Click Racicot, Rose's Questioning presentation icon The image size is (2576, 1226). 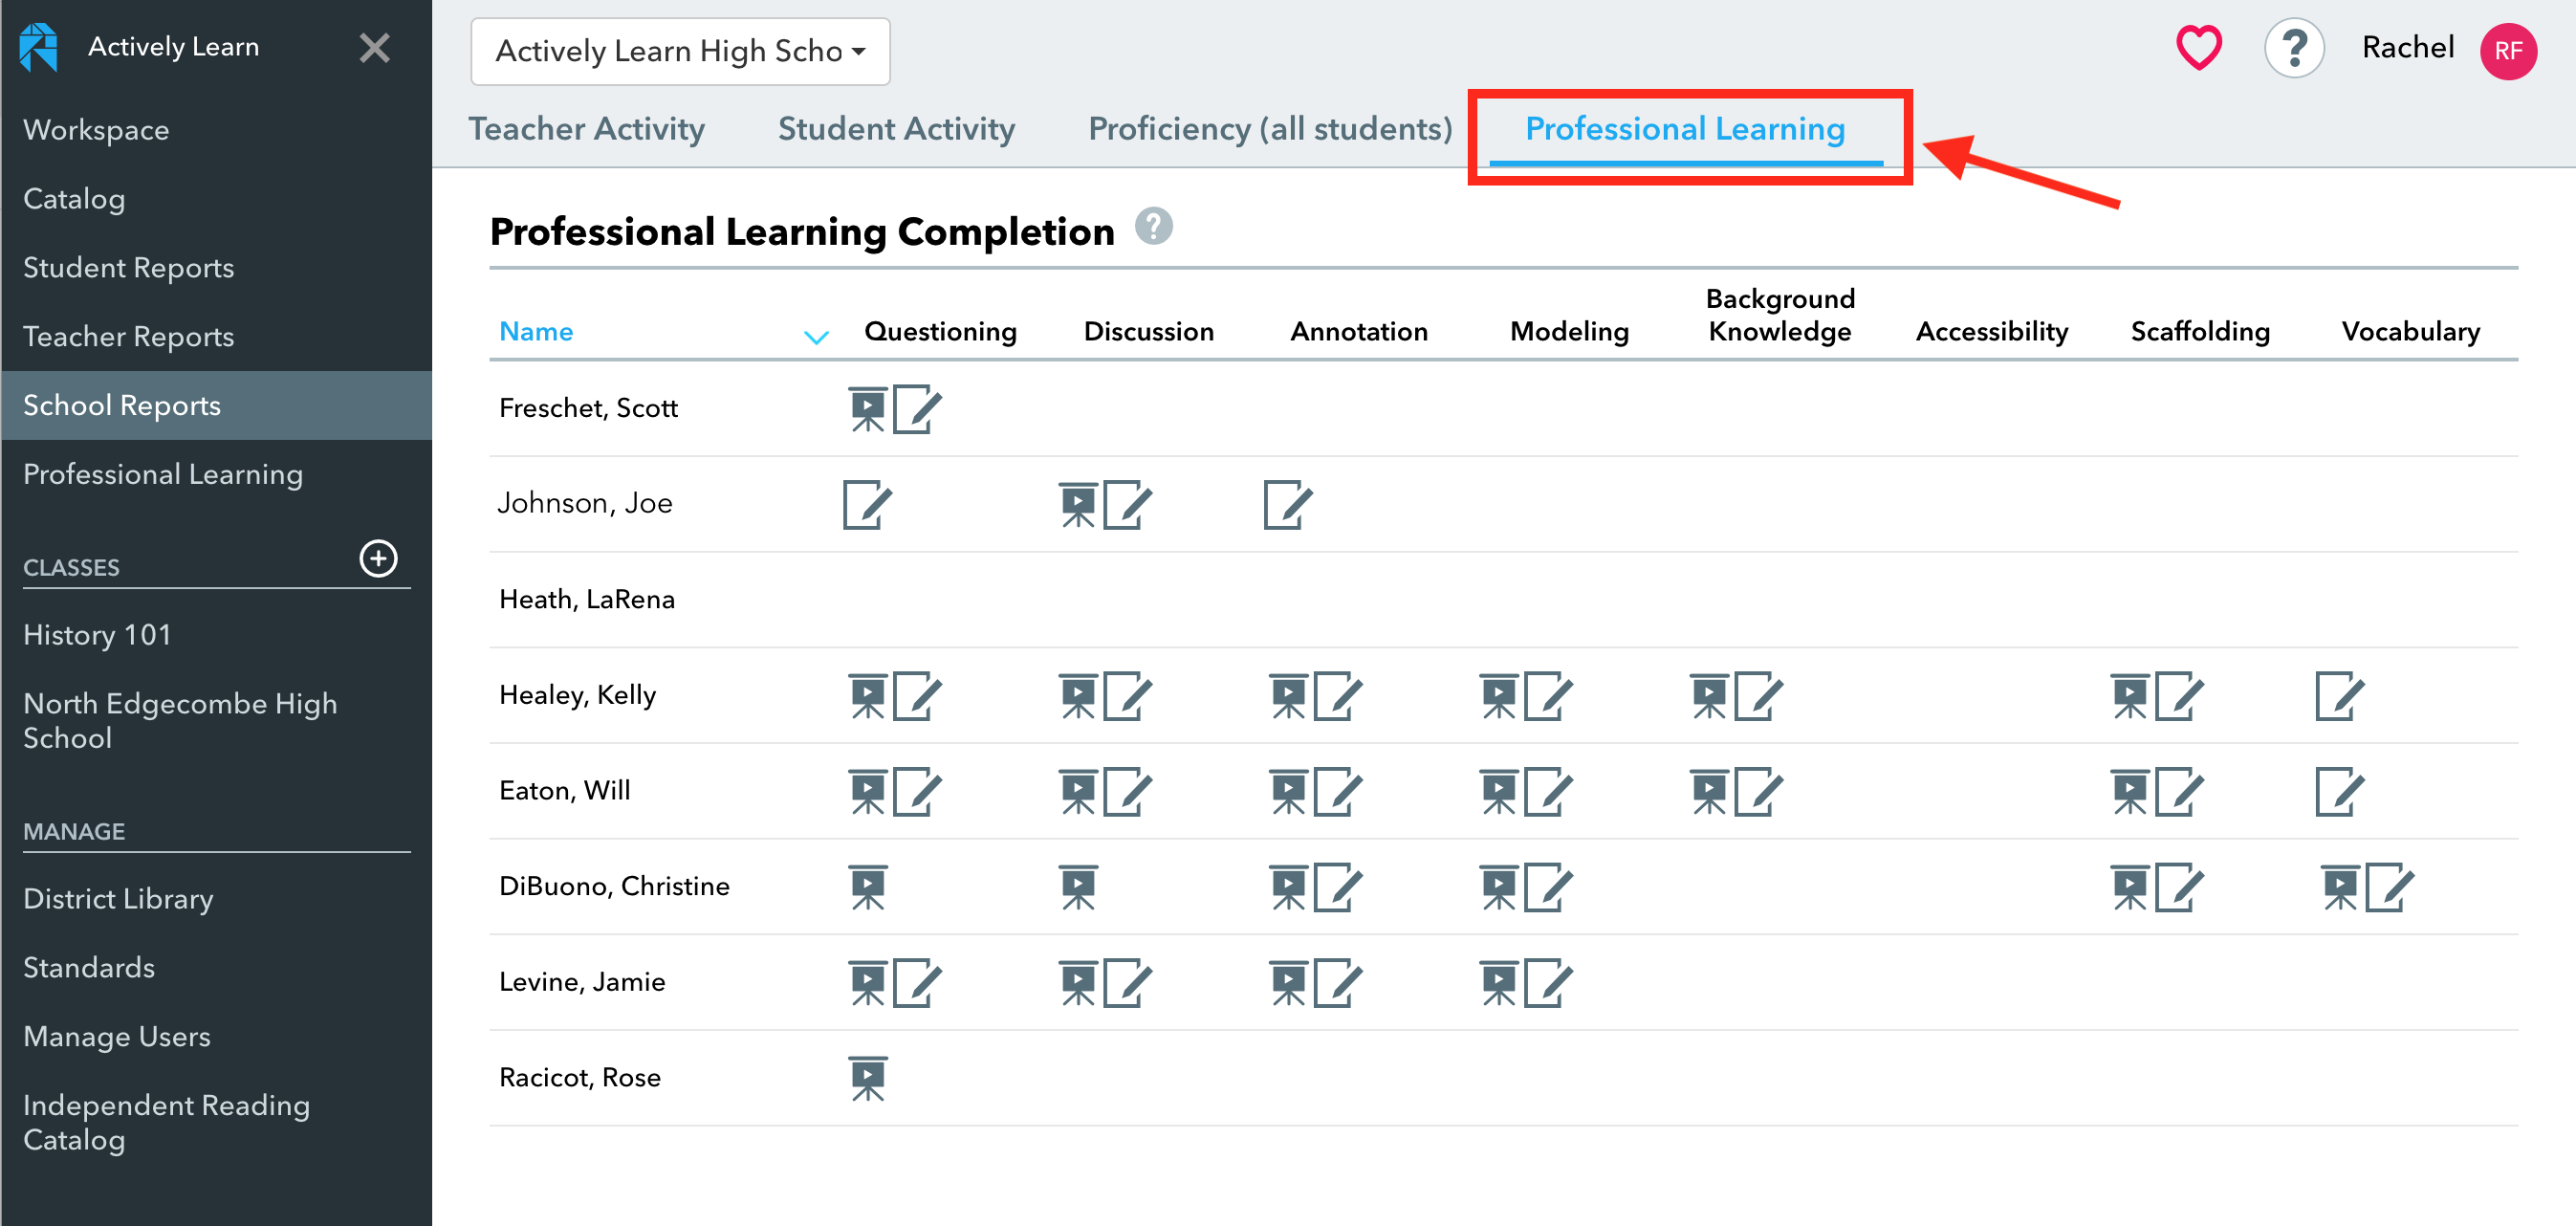click(868, 1078)
